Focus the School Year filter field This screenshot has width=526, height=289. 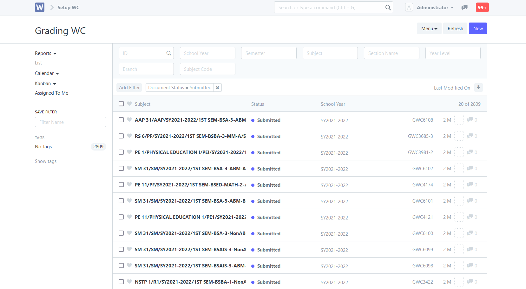pos(207,53)
